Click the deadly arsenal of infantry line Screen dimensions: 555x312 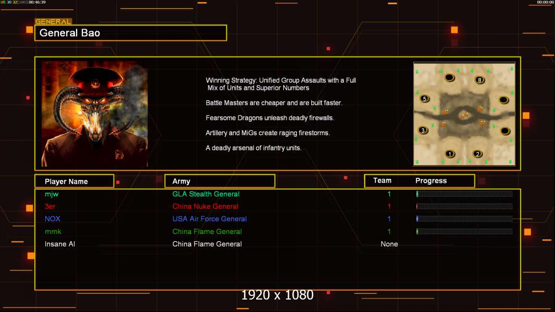click(254, 148)
